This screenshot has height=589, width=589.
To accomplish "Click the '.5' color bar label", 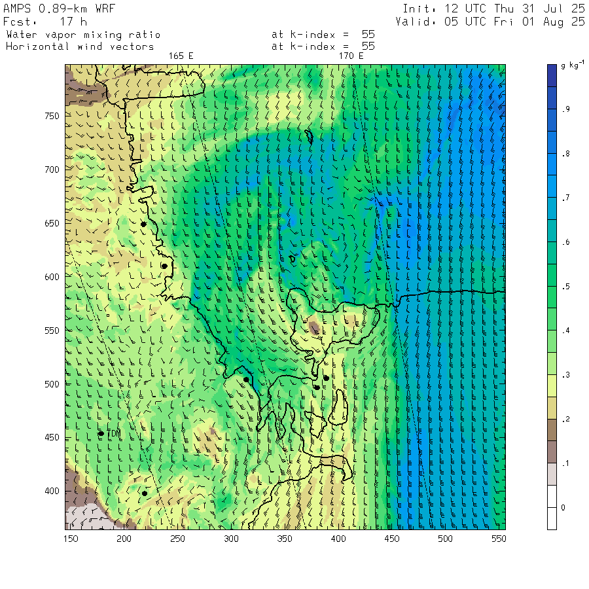I will (x=565, y=287).
